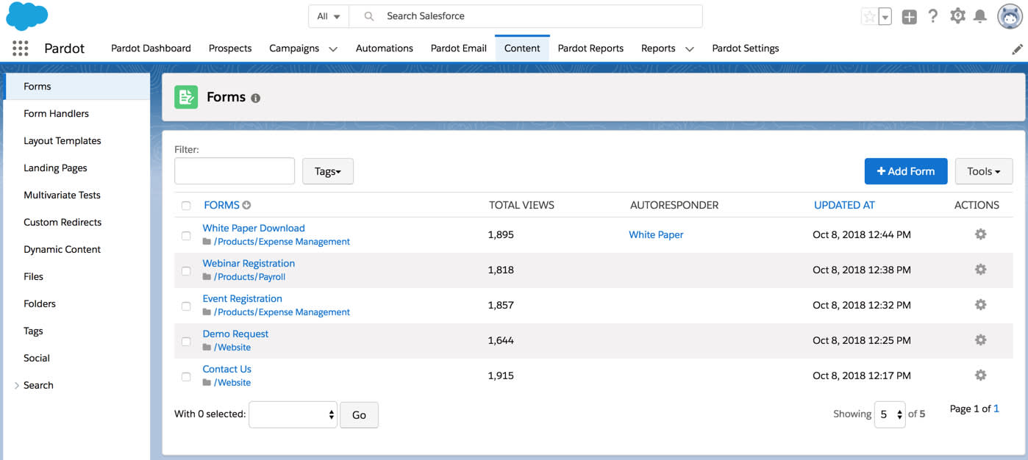The height and width of the screenshot is (460, 1028).
Task: Click the sort icon next to FORMS header
Action: pyautogui.click(x=247, y=206)
